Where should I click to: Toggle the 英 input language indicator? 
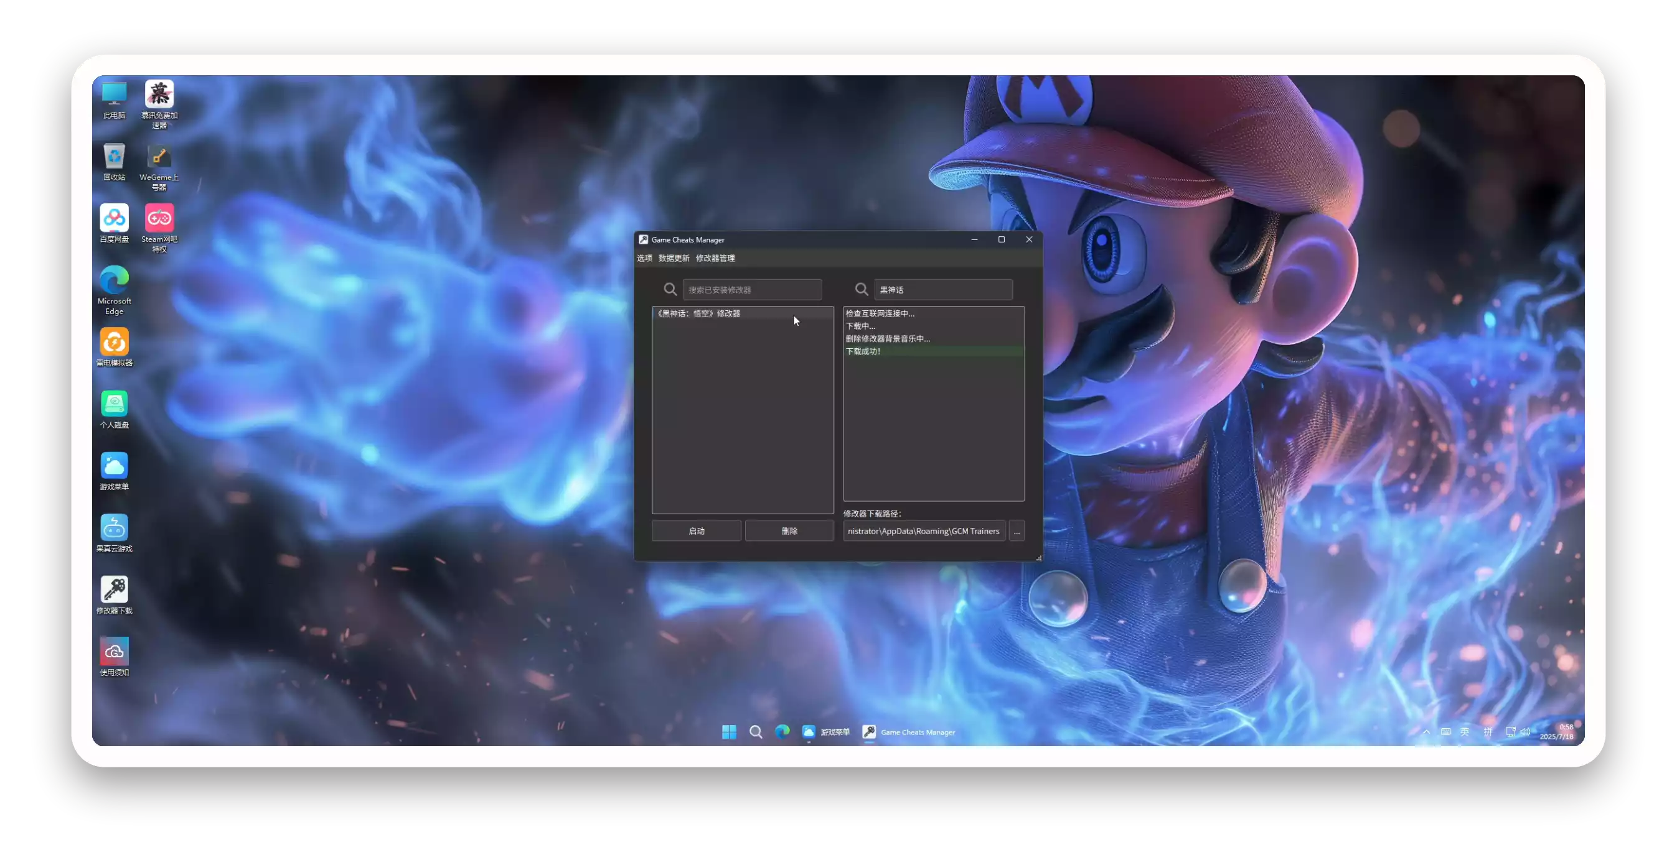1465,731
